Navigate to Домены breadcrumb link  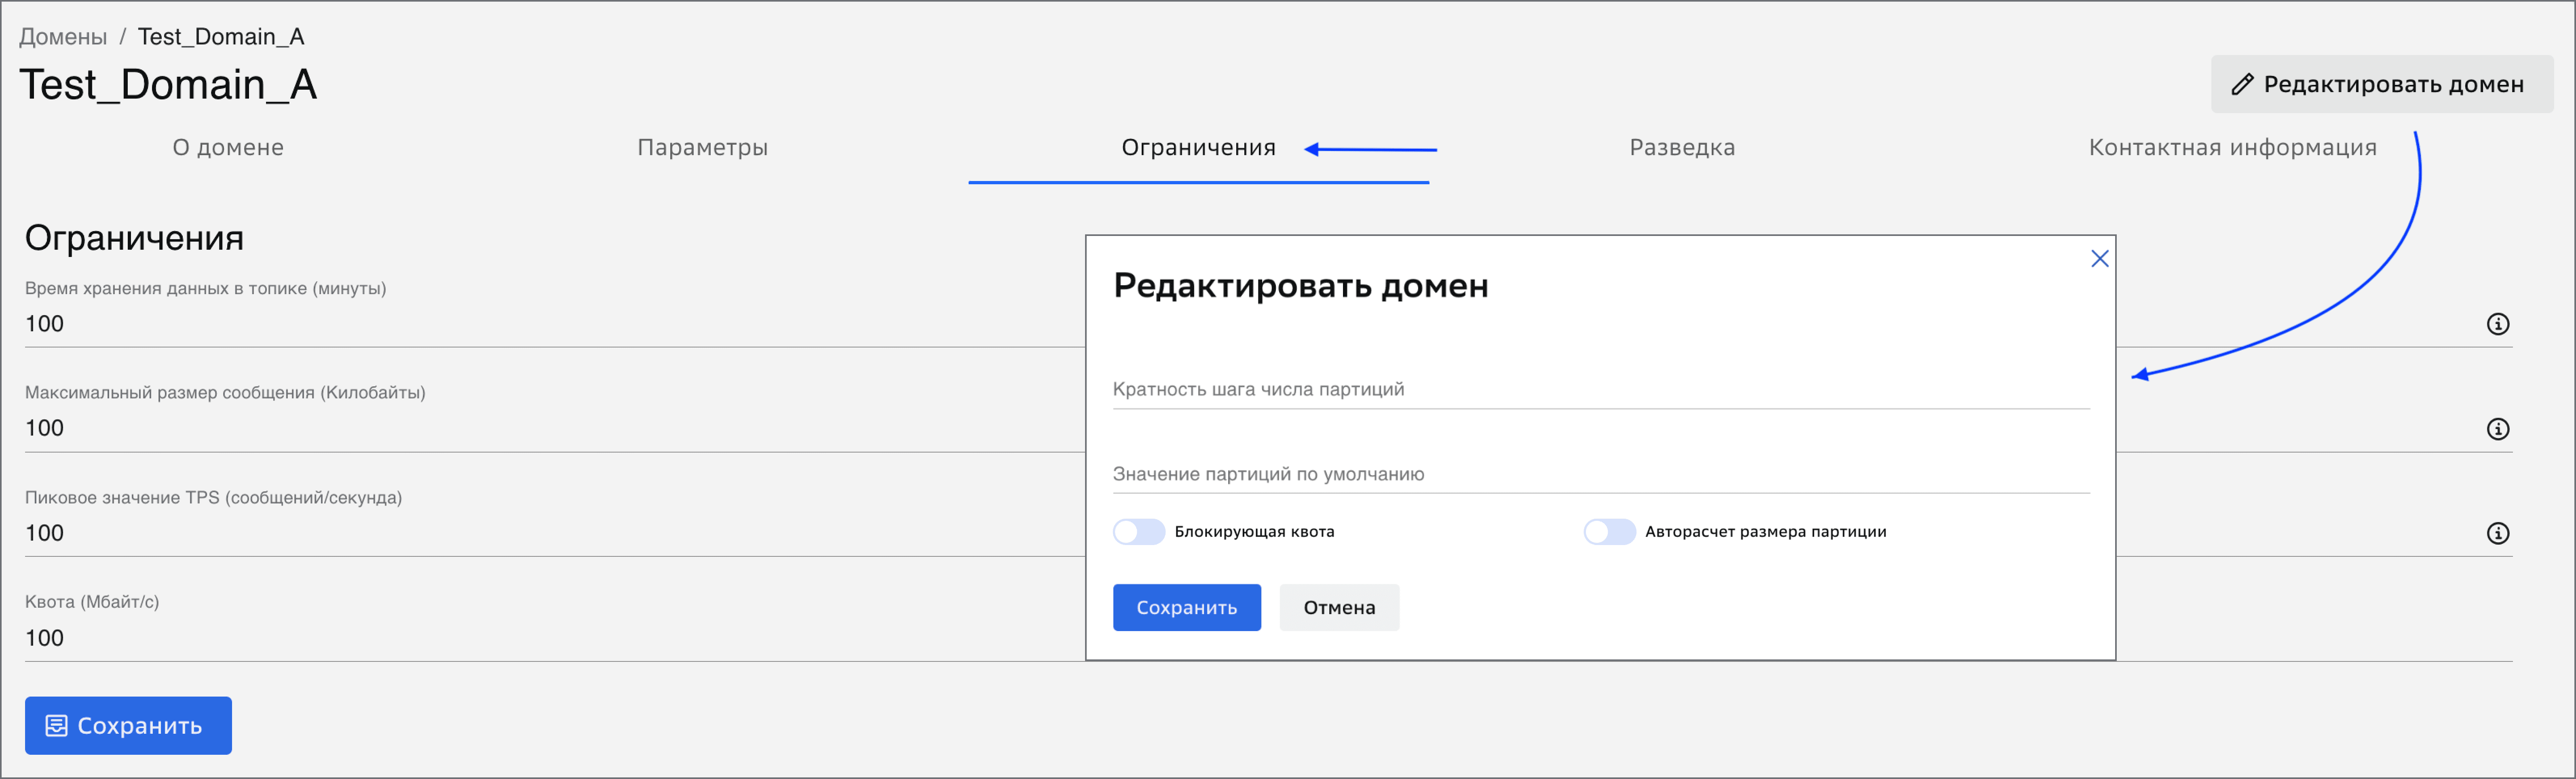pos(63,37)
